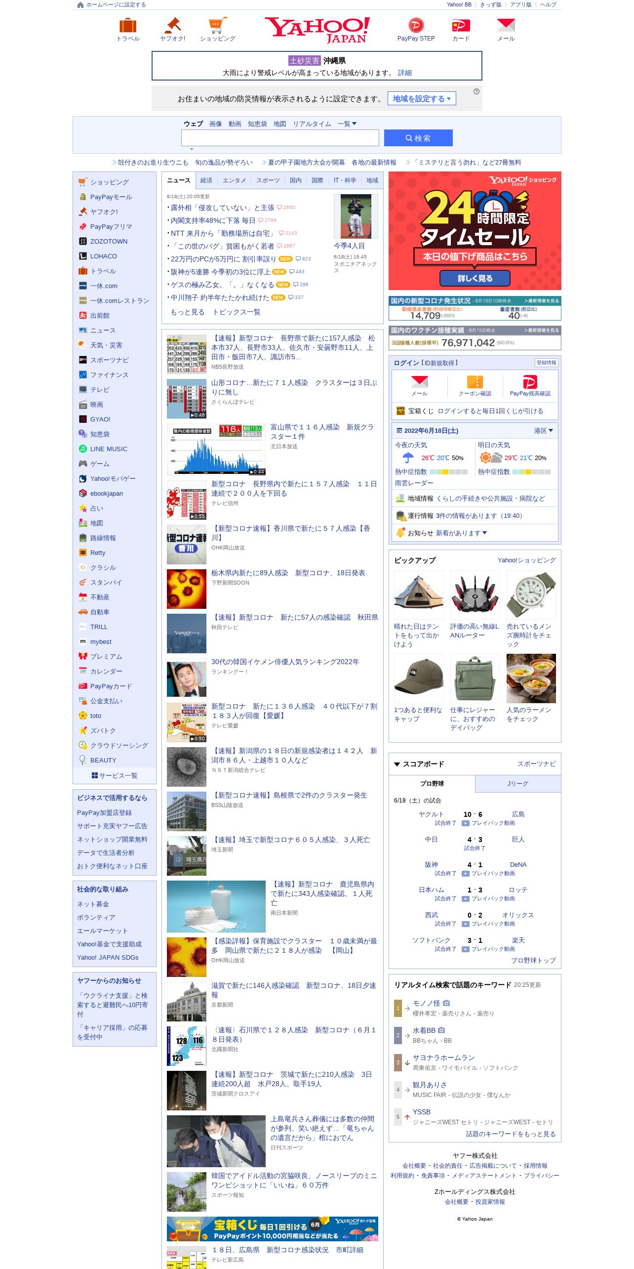Open toto in the left sidebar
Viewport: 634px width, 1269px height.
coord(95,716)
